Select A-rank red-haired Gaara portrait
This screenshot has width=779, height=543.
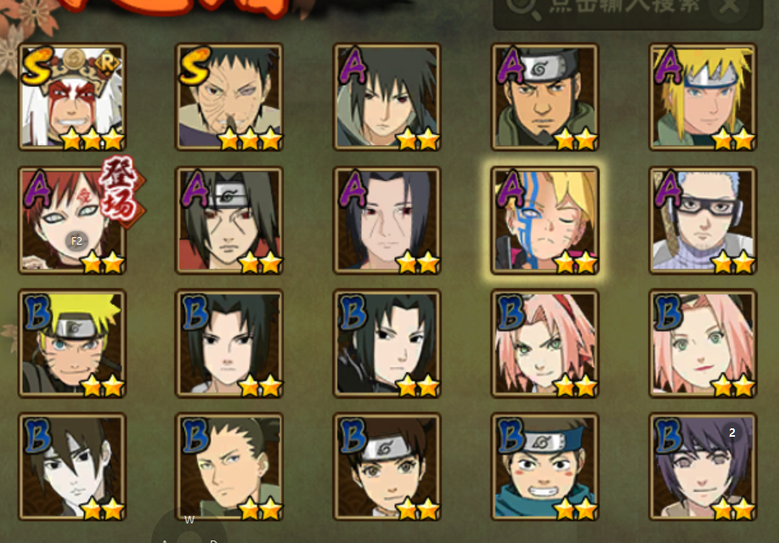[x=72, y=220]
